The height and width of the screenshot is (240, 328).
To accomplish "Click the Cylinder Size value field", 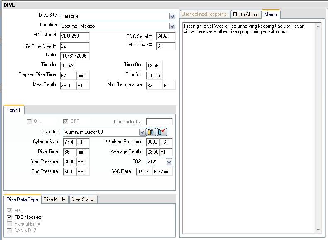I will [x=70, y=142].
